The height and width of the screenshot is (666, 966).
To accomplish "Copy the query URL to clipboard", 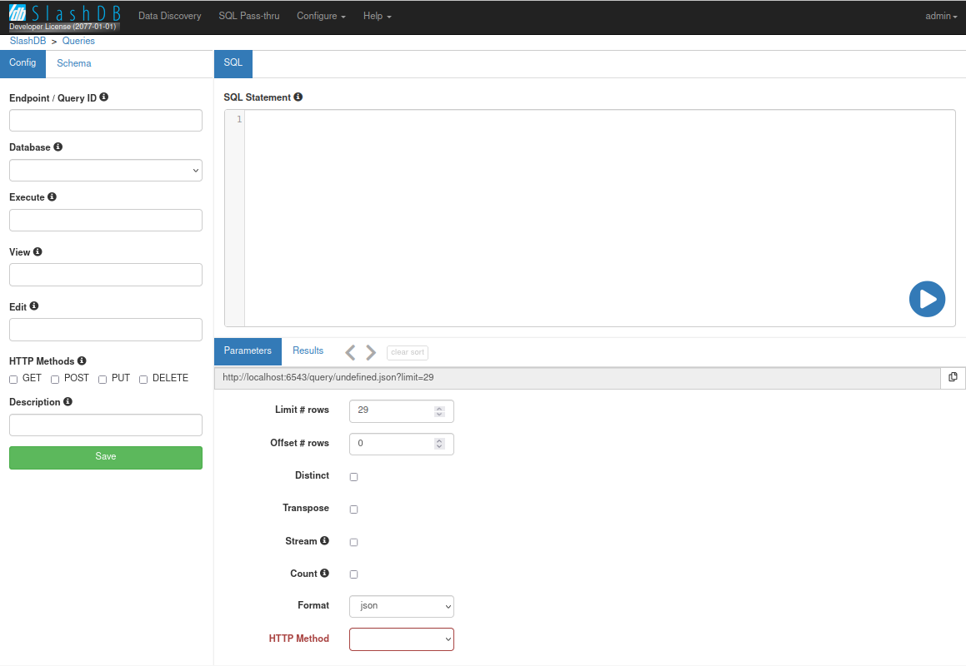I will pos(953,377).
